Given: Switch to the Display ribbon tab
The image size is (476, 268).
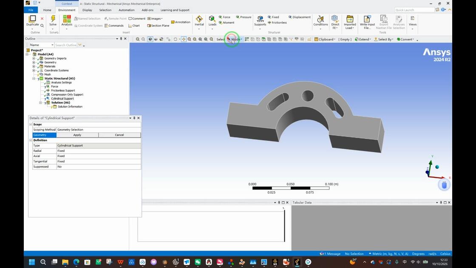Looking at the screenshot, I should (x=87, y=10).
